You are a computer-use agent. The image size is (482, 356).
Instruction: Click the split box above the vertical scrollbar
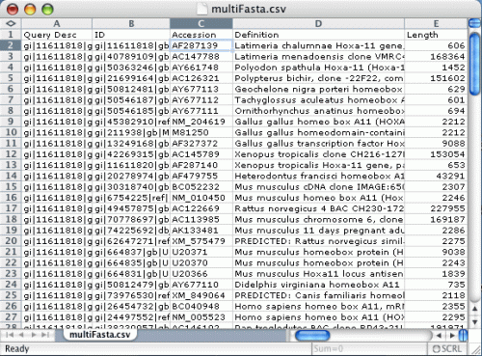tap(474, 23)
